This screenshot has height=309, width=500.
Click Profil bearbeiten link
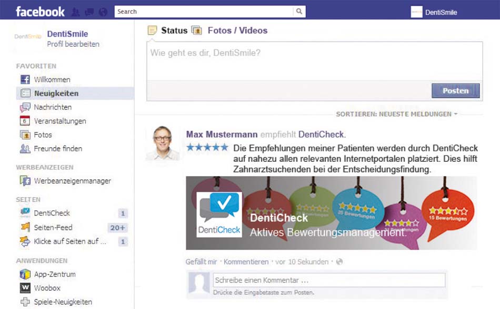(73, 44)
